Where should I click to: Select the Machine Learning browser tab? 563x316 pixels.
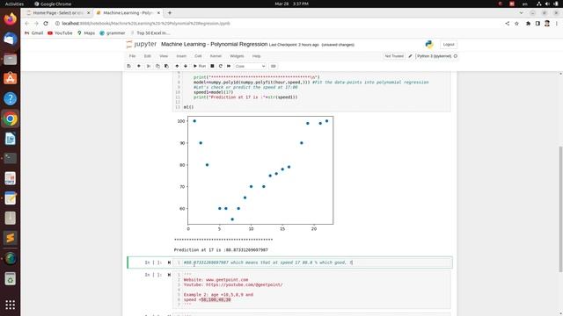coord(128,13)
